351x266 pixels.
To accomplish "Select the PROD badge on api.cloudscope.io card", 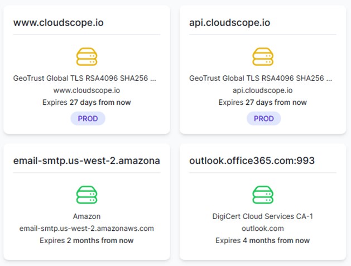I will pos(264,119).
